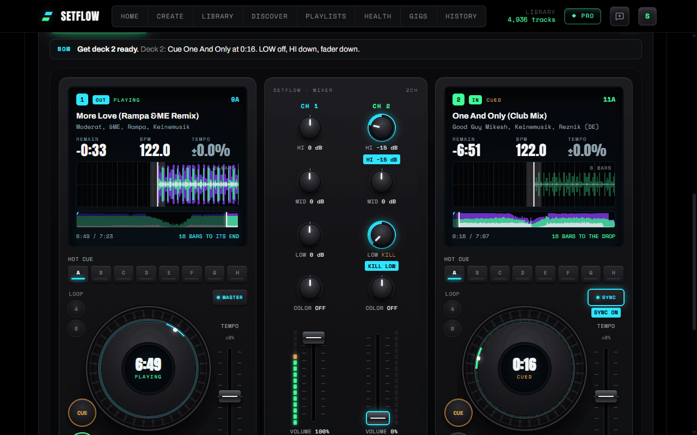Click 'More Love (Rampa &ME Remix)' title
697x435 pixels.
coord(137,116)
